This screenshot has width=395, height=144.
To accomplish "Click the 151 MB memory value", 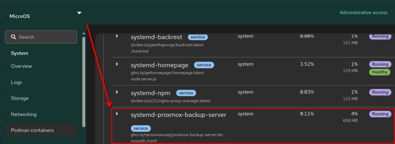I will click(x=350, y=43).
